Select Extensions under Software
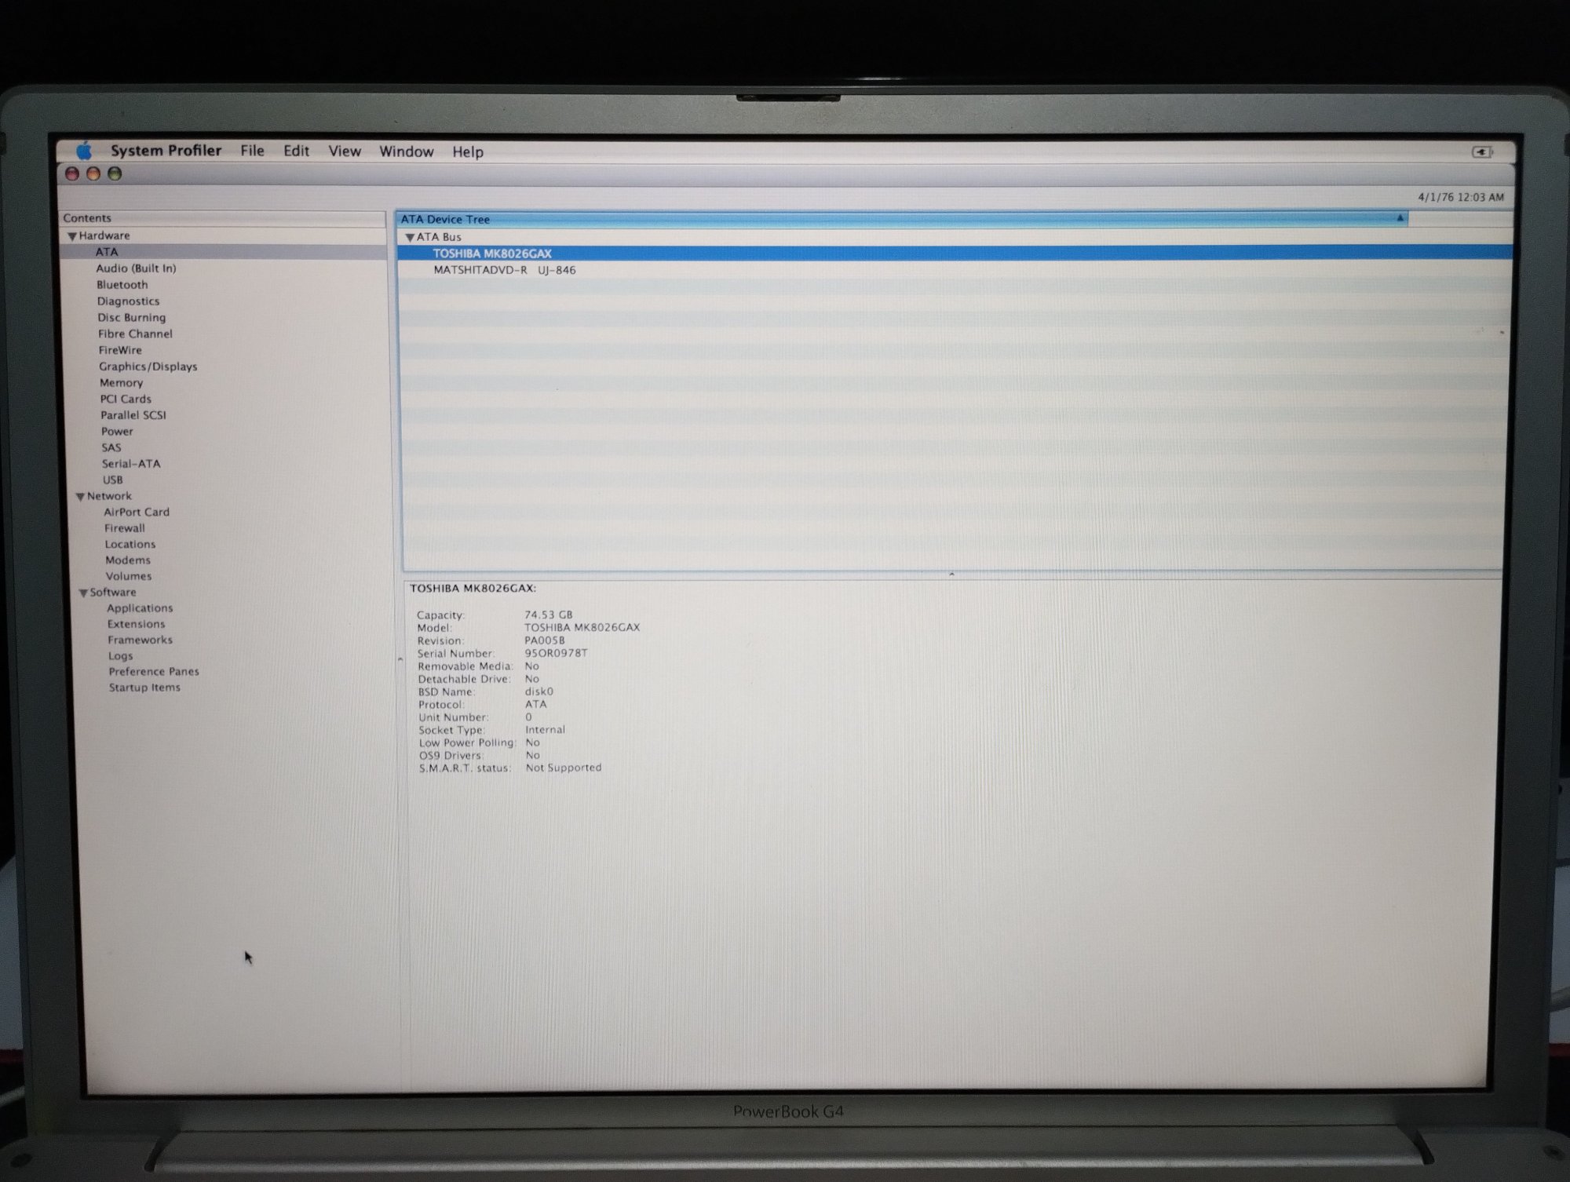The image size is (1570, 1182). tap(137, 624)
